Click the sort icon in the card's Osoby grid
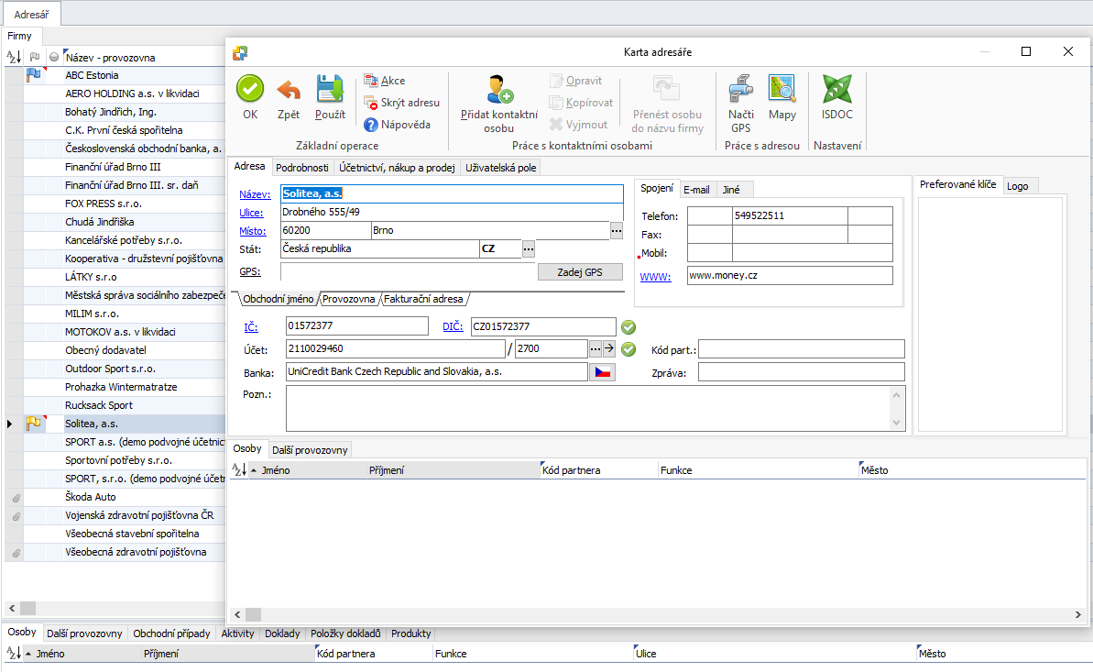 (238, 470)
